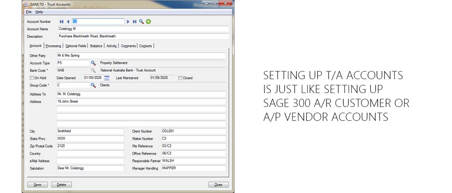This screenshot has width=452, height=193.
Task: Click the eMail Address field
Action: (90, 161)
